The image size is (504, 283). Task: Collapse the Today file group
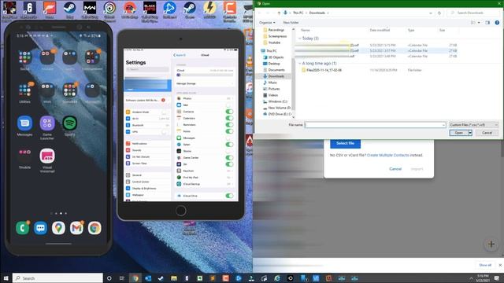pos(300,39)
